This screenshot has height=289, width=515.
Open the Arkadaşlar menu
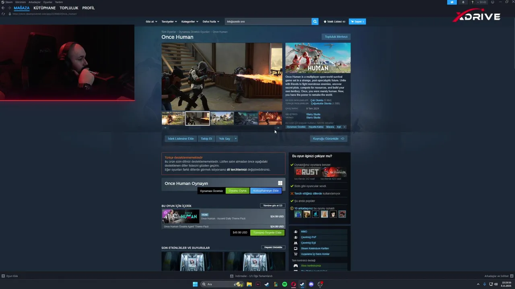pyautogui.click(x=34, y=2)
